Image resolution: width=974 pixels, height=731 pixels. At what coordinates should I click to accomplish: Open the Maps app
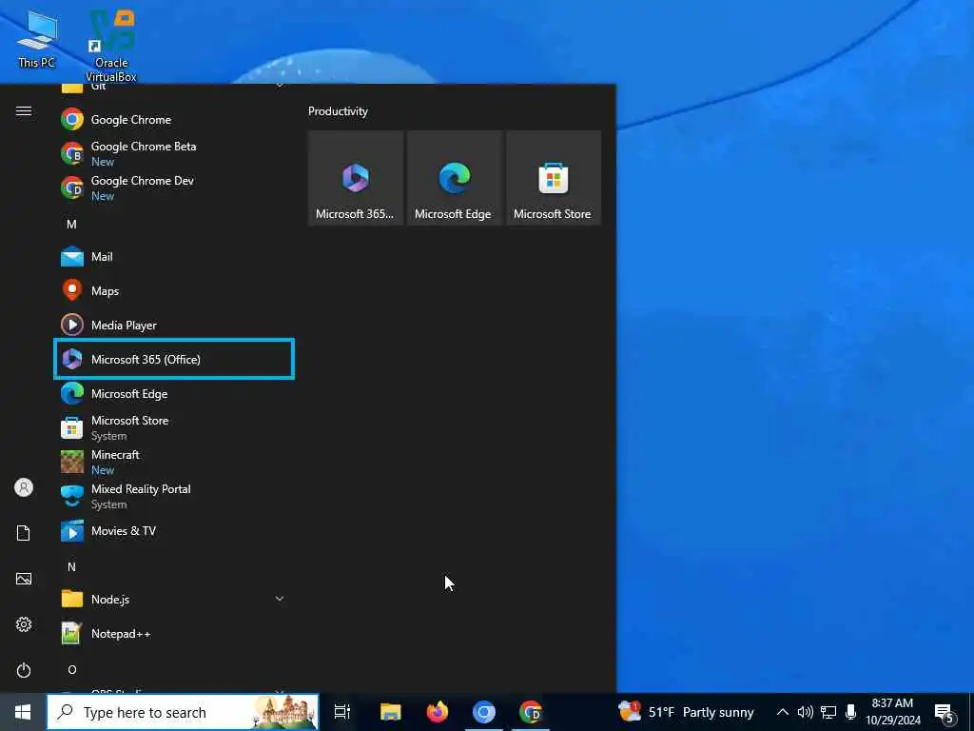pyautogui.click(x=174, y=291)
